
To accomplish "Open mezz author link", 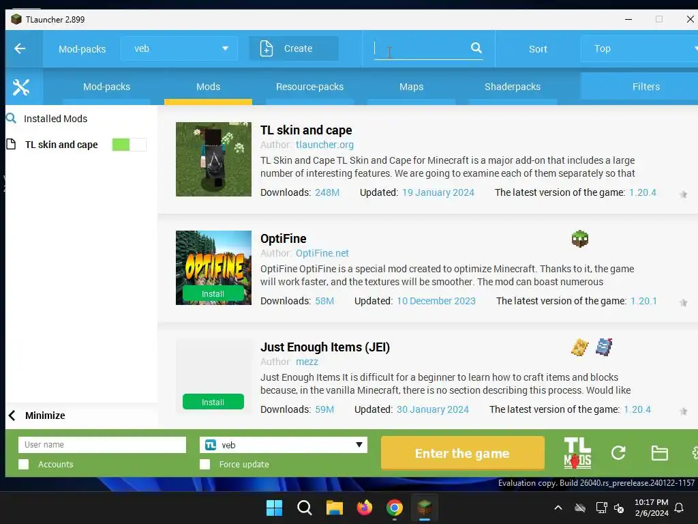I will pyautogui.click(x=307, y=362).
